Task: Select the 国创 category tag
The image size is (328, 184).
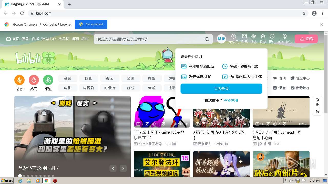Action: click(x=89, y=78)
